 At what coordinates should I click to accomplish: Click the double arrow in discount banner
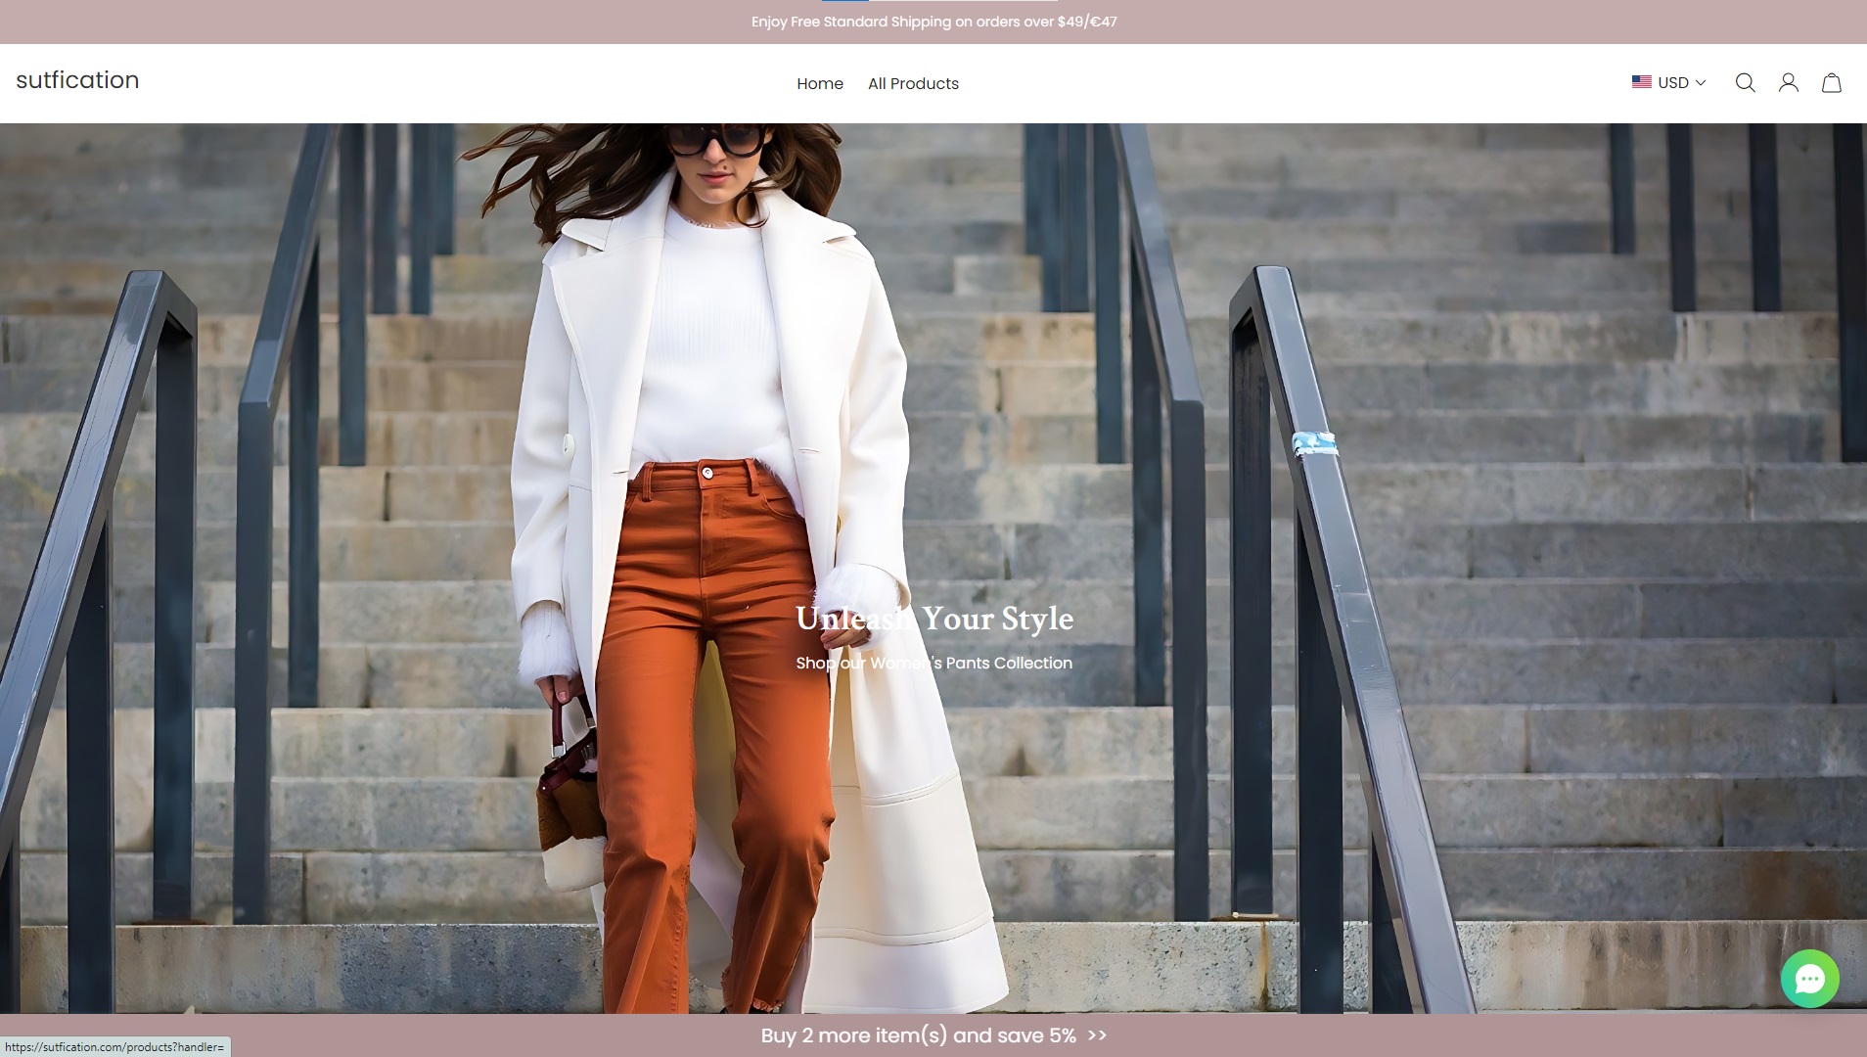pyautogui.click(x=1097, y=1035)
